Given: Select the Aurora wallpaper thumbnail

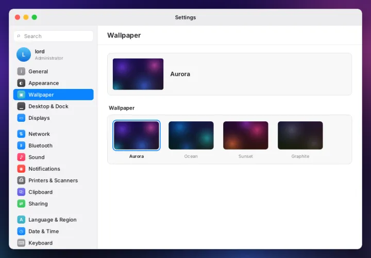Looking at the screenshot, I should pos(136,135).
